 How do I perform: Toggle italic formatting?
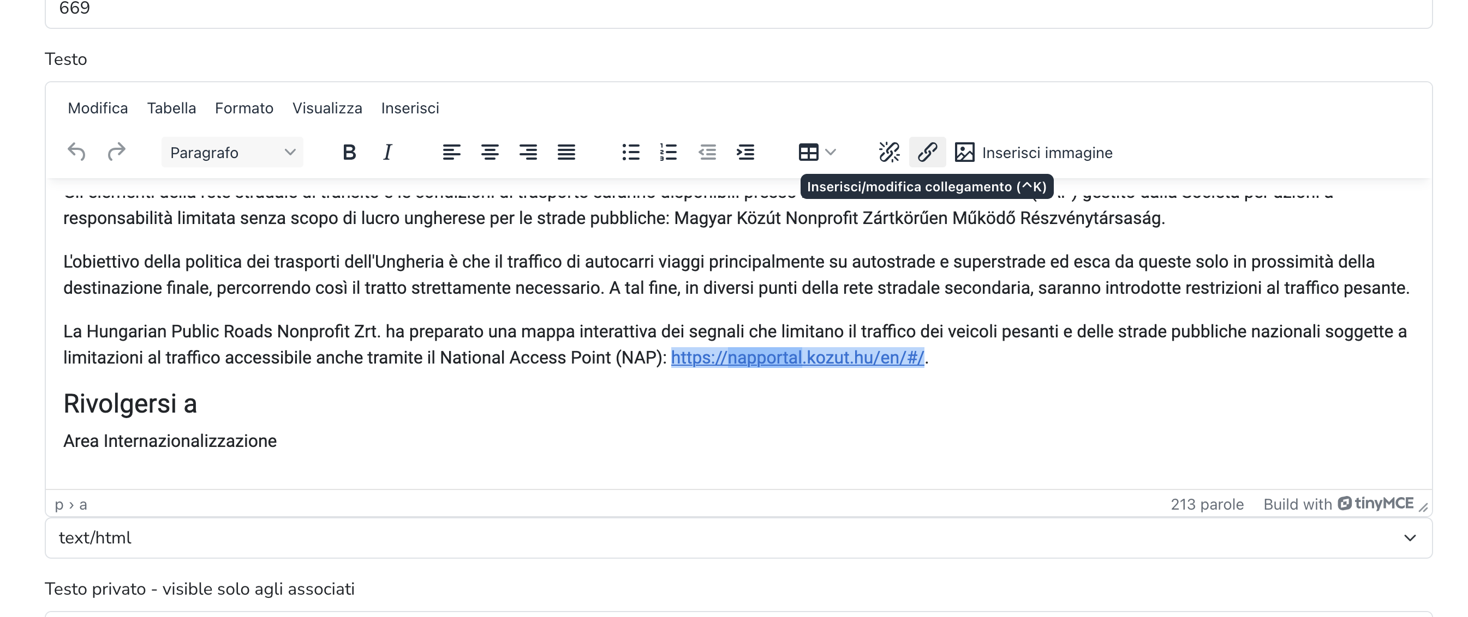[x=387, y=152]
